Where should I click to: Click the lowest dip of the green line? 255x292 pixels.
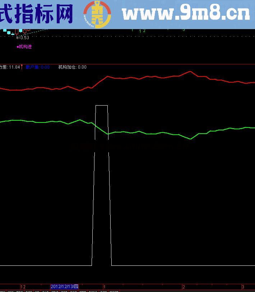click(x=190, y=139)
